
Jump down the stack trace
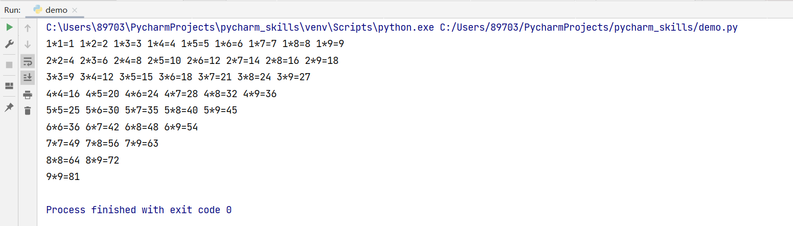[x=28, y=44]
